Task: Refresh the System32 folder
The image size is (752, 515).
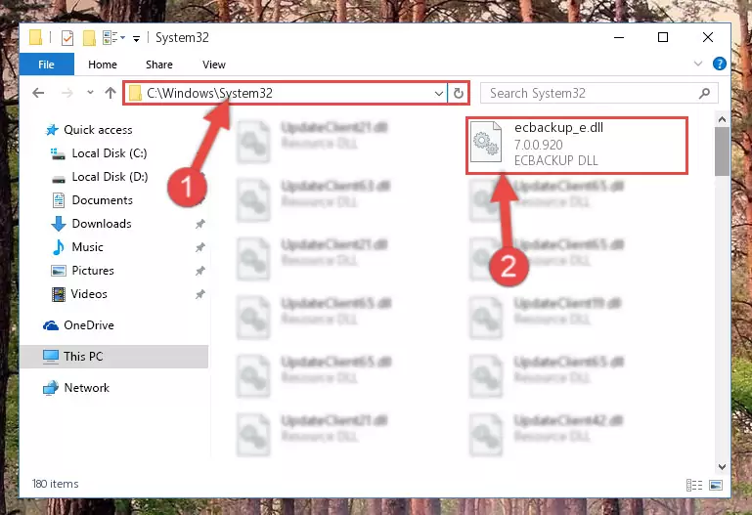Action: [459, 93]
